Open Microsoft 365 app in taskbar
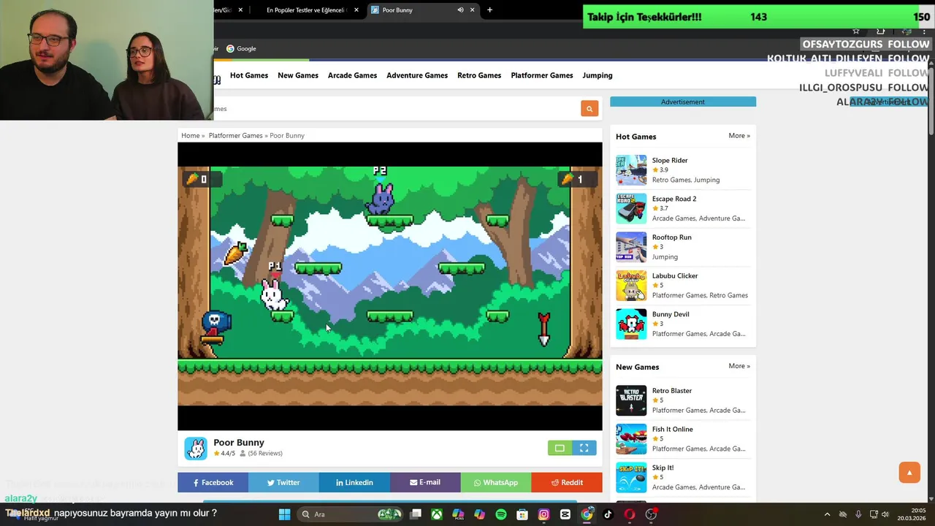Screen dimensions: 935x526 (458, 514)
